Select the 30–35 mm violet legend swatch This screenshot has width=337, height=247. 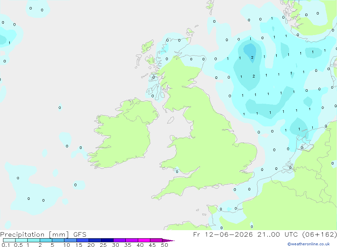click(x=120, y=240)
